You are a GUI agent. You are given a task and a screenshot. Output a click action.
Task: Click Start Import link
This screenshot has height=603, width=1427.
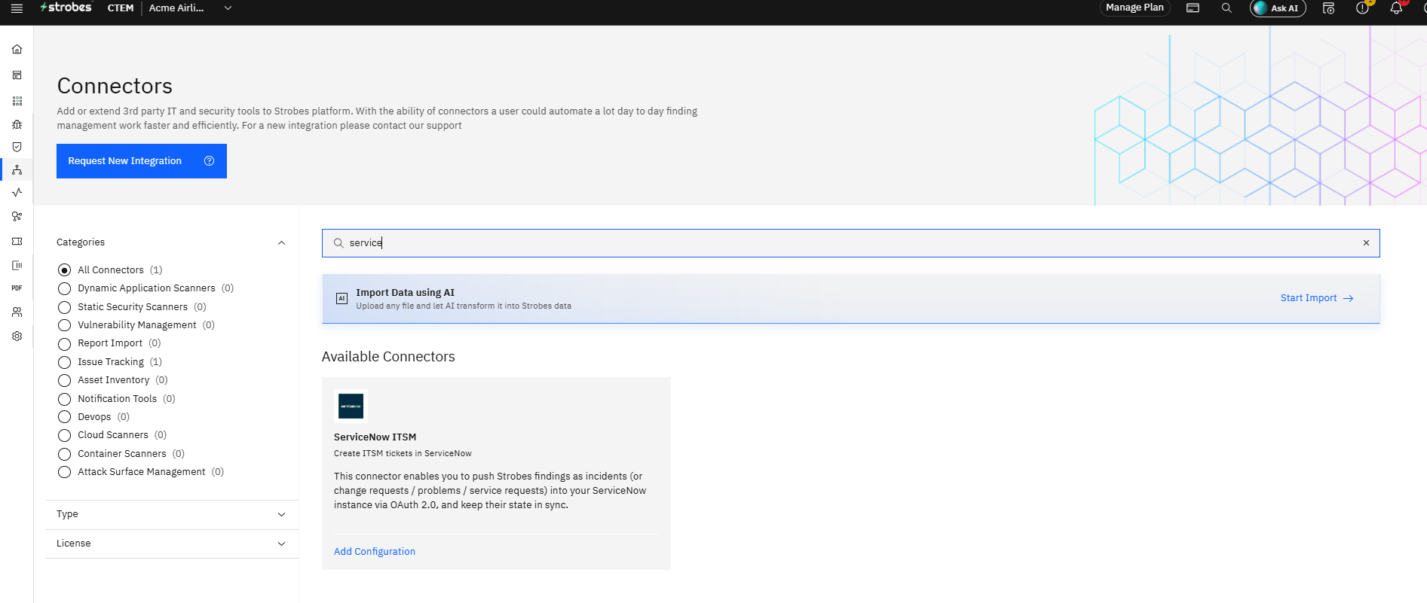pos(1316,298)
